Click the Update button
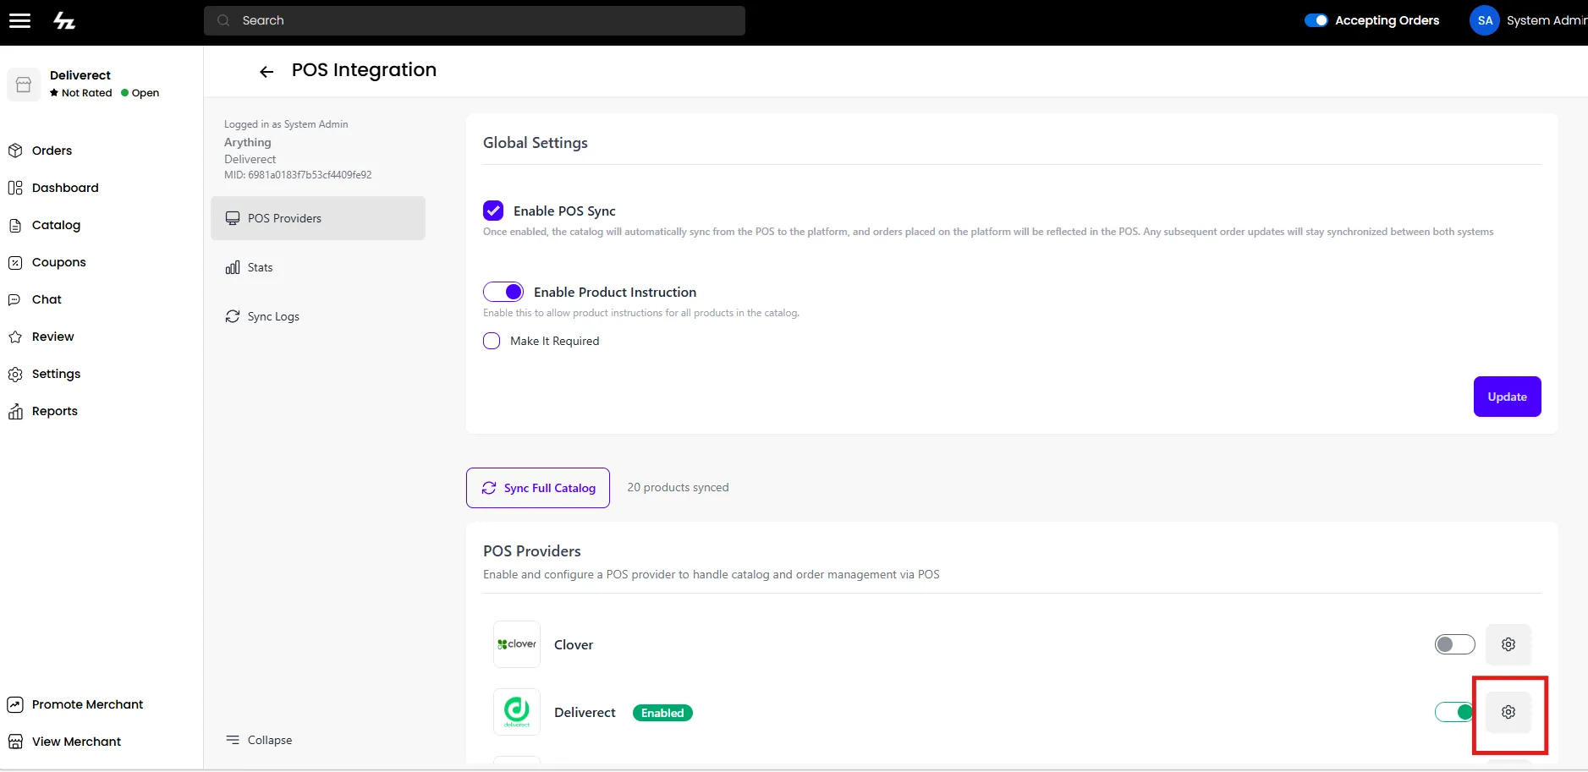The width and height of the screenshot is (1588, 772). (1507, 397)
